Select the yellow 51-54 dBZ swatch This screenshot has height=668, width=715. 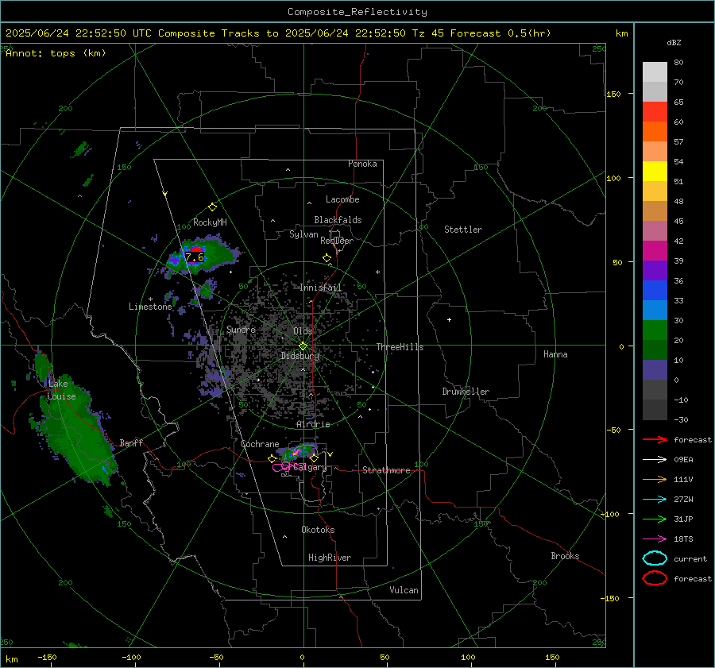[x=655, y=172]
